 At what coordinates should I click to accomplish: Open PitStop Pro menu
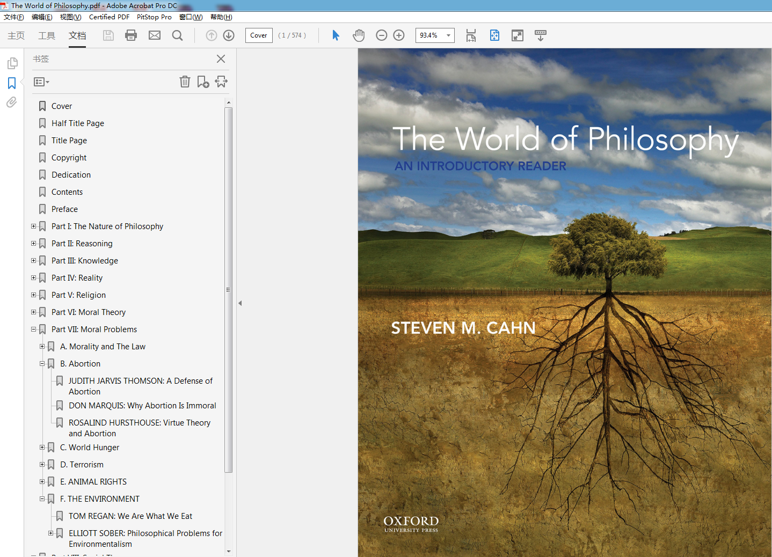pos(154,17)
